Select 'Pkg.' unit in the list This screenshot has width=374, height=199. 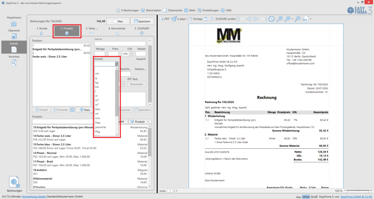(98, 132)
